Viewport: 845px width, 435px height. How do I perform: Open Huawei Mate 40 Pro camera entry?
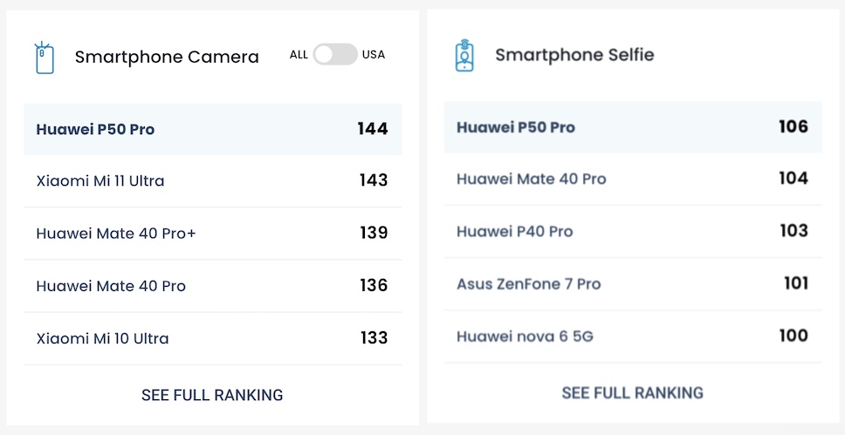coord(111,286)
